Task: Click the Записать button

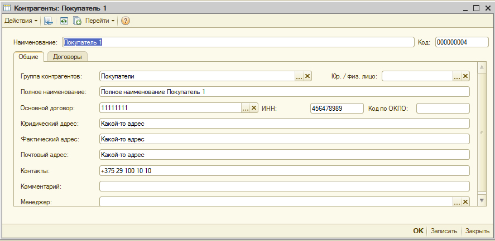Action: tap(445, 231)
